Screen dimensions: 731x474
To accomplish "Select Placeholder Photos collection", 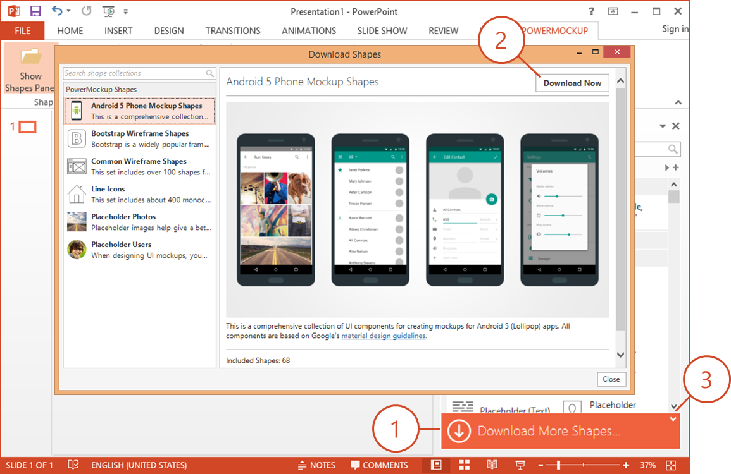I will 139,222.
